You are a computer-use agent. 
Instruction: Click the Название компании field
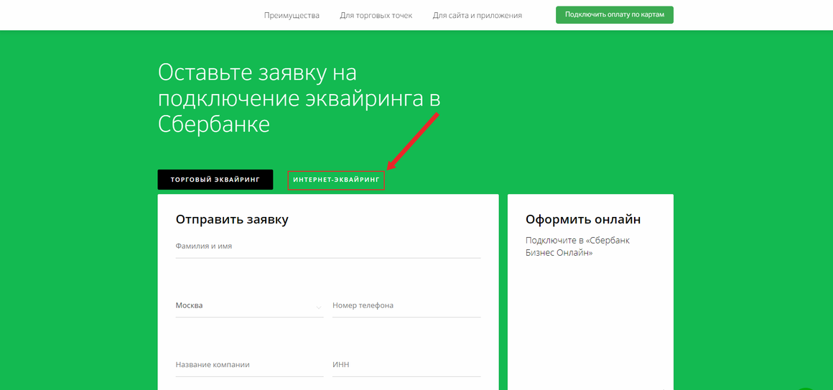(249, 365)
